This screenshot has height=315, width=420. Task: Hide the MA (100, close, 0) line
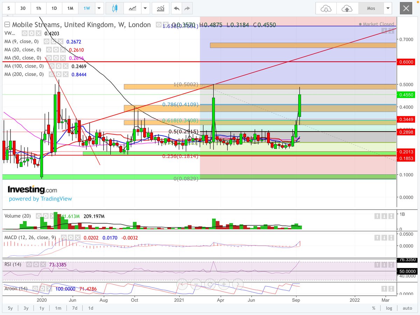coord(52,66)
